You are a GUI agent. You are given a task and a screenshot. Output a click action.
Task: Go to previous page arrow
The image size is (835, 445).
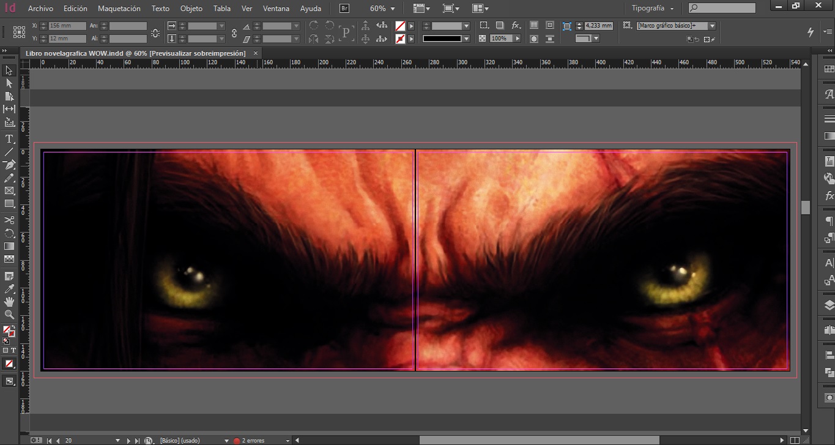58,440
